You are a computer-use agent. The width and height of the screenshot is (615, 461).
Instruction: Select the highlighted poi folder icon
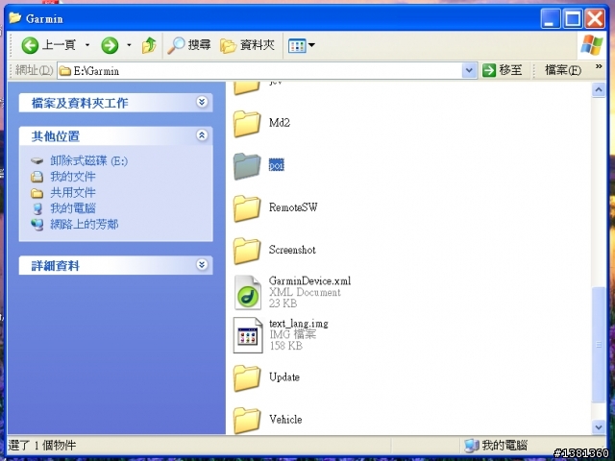click(x=247, y=166)
